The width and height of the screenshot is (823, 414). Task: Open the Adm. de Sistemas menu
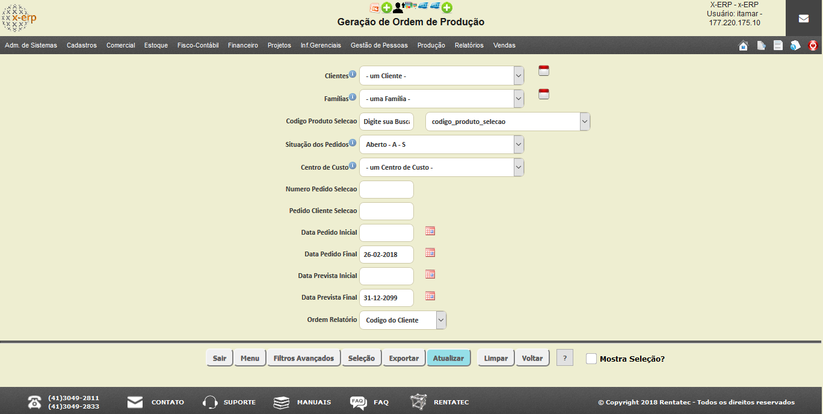point(31,45)
